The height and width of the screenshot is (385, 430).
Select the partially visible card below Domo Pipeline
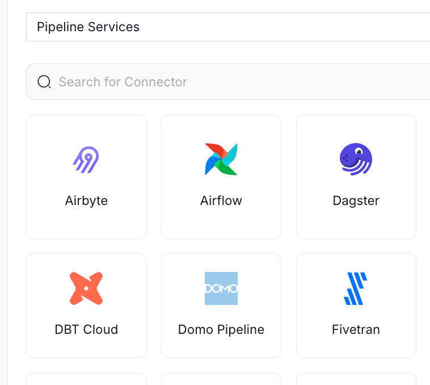click(221, 379)
